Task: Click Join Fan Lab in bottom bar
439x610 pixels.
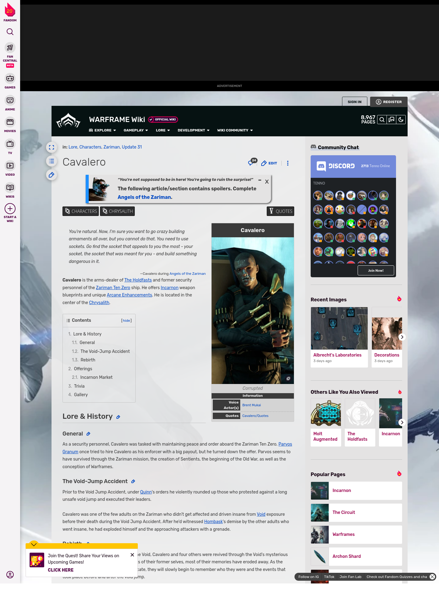Action: click(x=351, y=577)
